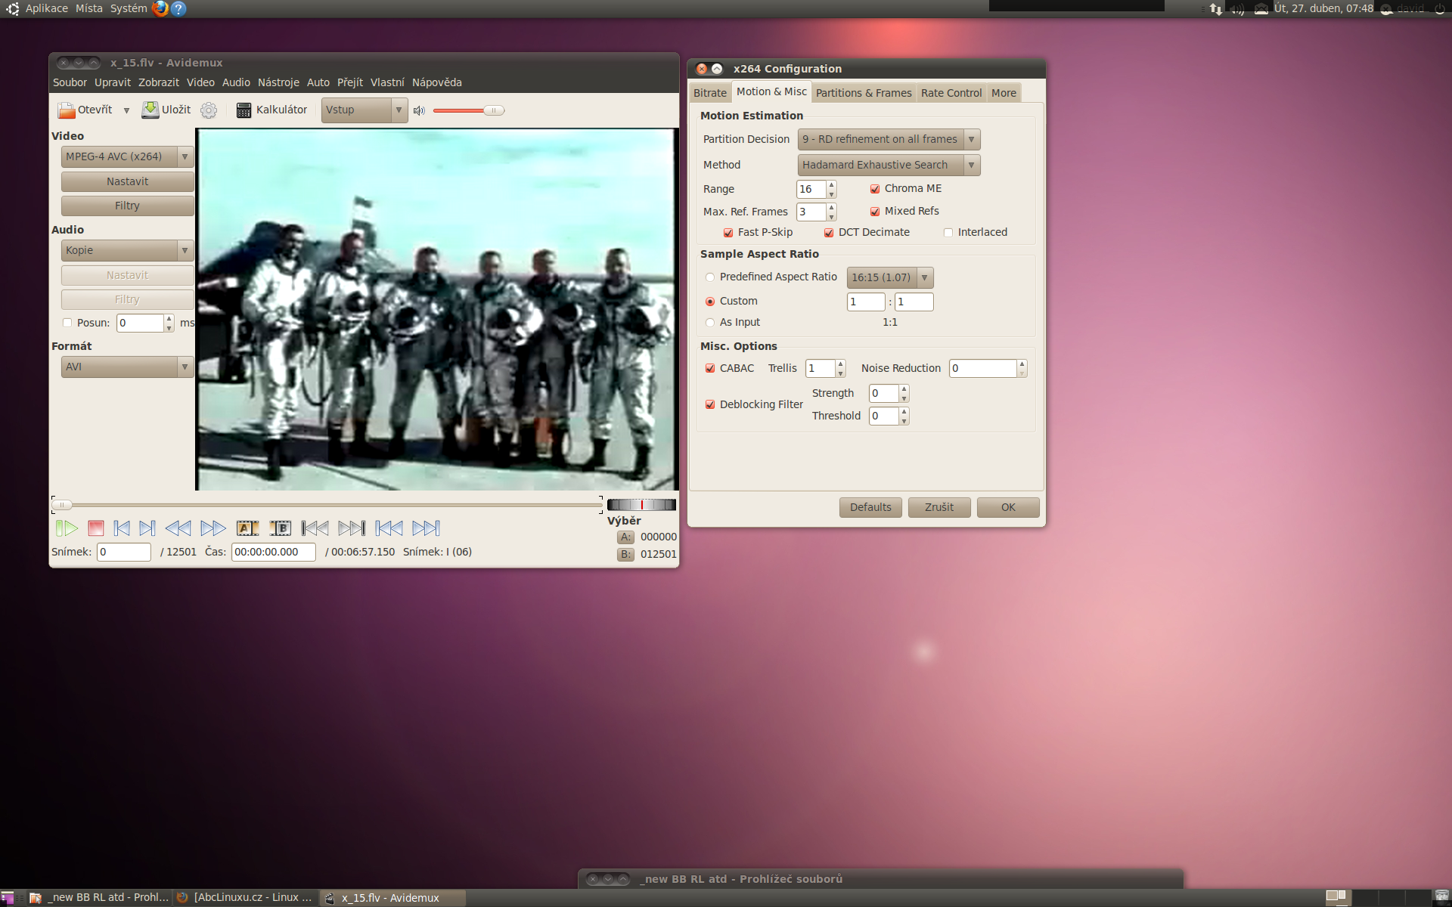Image resolution: width=1452 pixels, height=907 pixels.
Task: Select the As Input radio button
Action: [710, 323]
